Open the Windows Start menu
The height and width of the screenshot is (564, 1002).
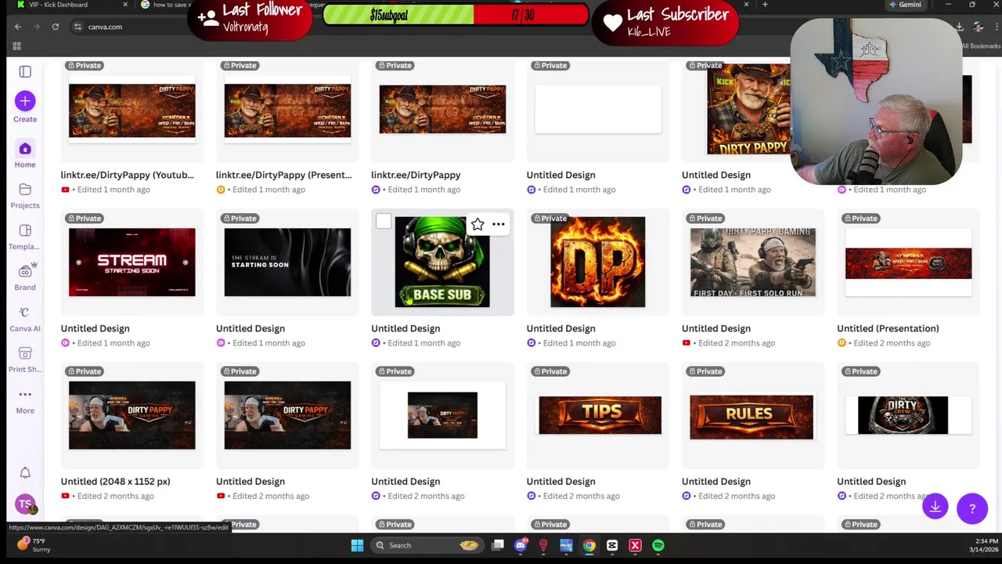coord(357,545)
